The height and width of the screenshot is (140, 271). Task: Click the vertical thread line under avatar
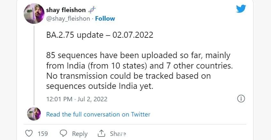click(x=34, y=65)
